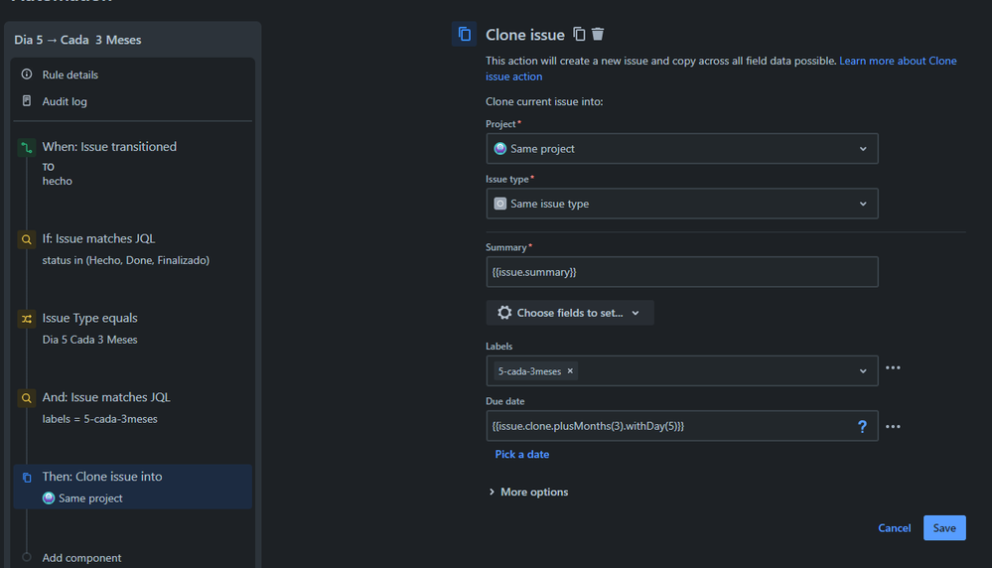The image size is (992, 568).
Task: Open the Labels dropdown arrow
Action: pos(863,371)
